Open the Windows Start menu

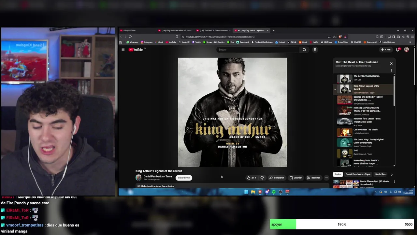pyautogui.click(x=246, y=192)
